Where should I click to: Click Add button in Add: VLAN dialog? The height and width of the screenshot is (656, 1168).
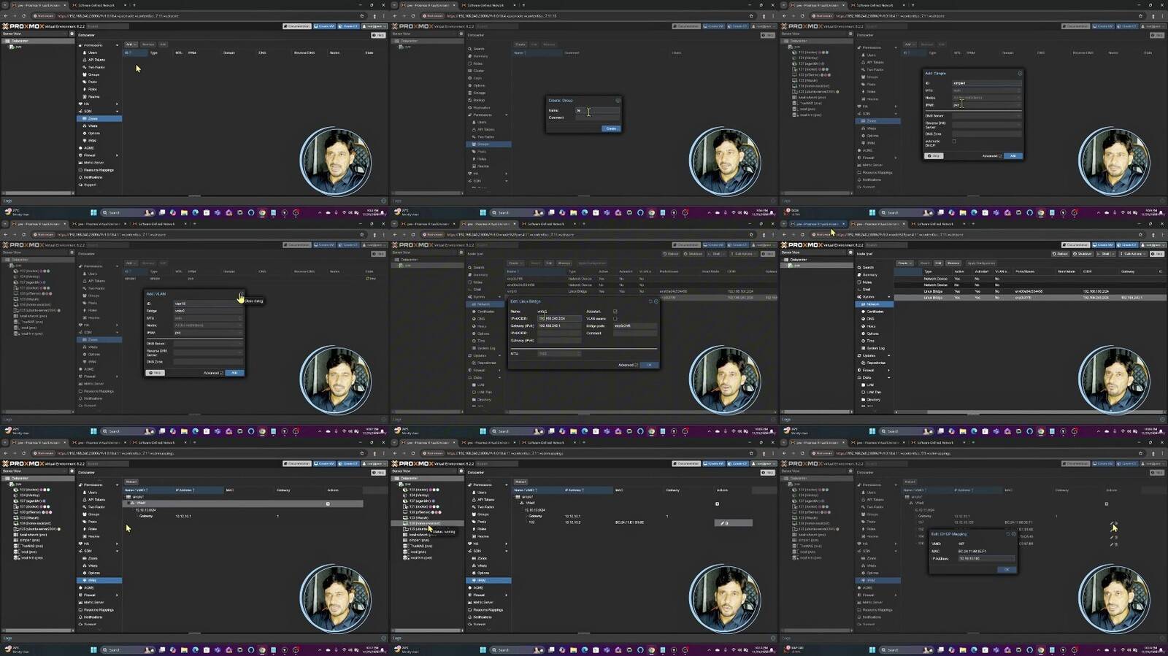(x=234, y=373)
